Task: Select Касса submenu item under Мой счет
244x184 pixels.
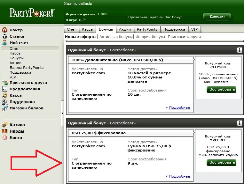Action: click(15, 53)
